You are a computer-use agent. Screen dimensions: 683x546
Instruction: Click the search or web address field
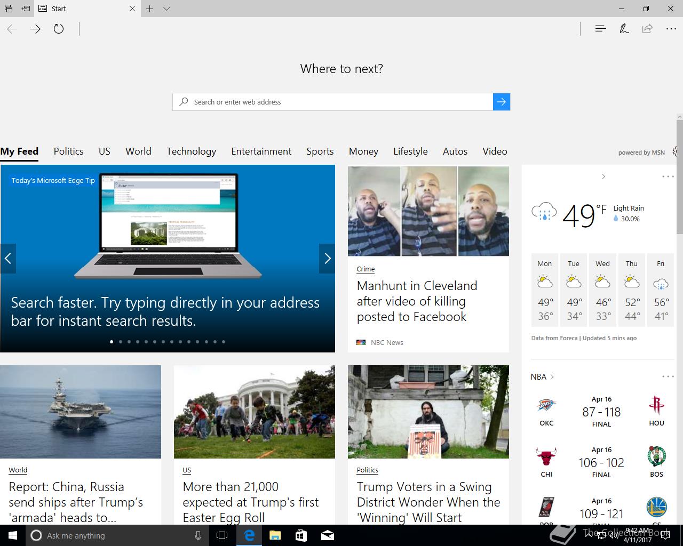point(333,102)
